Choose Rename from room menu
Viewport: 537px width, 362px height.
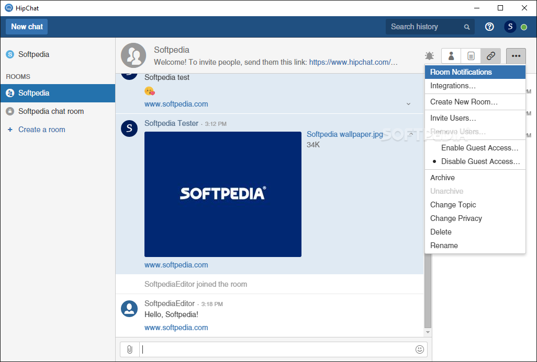coord(475,246)
